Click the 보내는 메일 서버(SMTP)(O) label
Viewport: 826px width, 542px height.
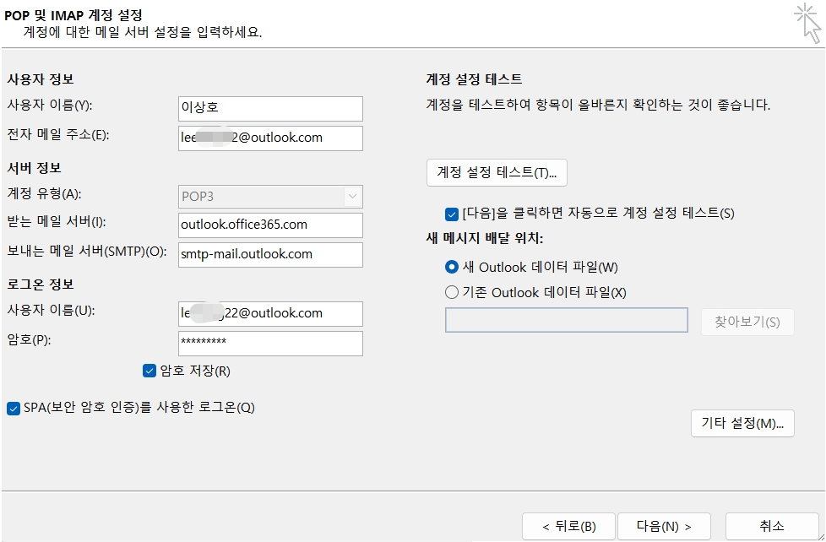(x=86, y=252)
